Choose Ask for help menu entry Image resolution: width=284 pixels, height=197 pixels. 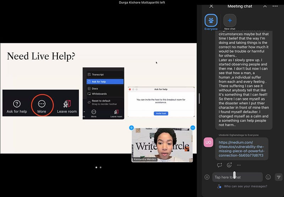(x=105, y=81)
